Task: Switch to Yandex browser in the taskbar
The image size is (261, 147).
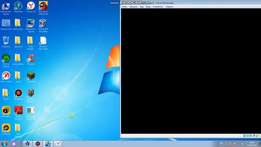Action: coord(58,144)
